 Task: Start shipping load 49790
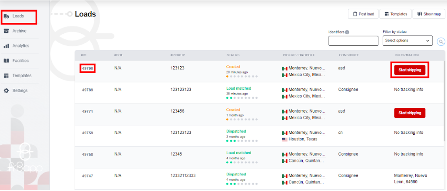410,70
